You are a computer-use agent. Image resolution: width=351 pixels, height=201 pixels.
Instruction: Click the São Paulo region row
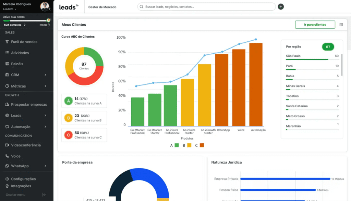click(x=312, y=57)
